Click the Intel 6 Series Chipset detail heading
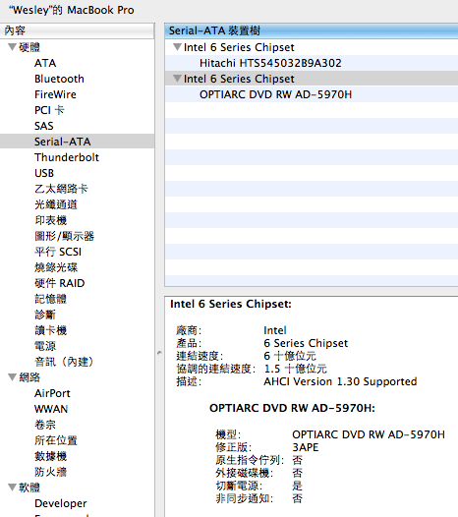Viewport: 458px width, 517px height. [231, 304]
